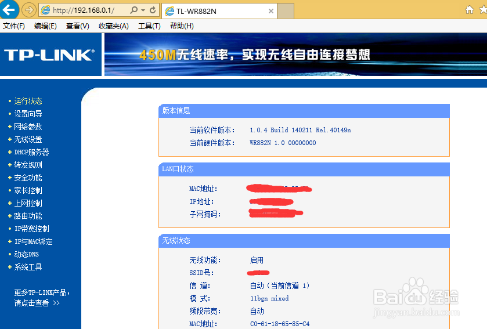
Task: Open 帮助(H) menu
Action: 182,26
